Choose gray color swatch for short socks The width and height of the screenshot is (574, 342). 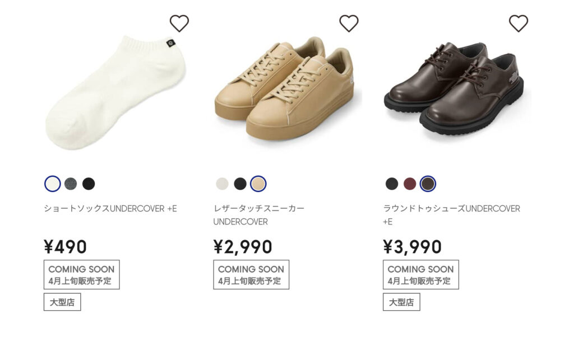tap(71, 184)
